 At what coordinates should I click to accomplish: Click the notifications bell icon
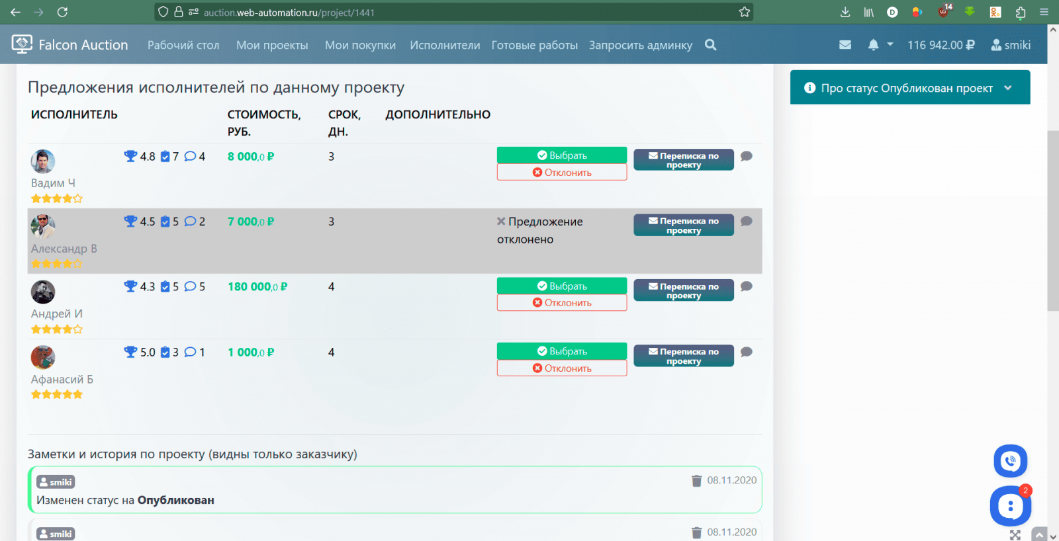873,45
